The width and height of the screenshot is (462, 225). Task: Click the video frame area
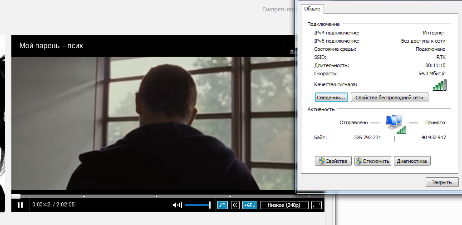click(153, 123)
